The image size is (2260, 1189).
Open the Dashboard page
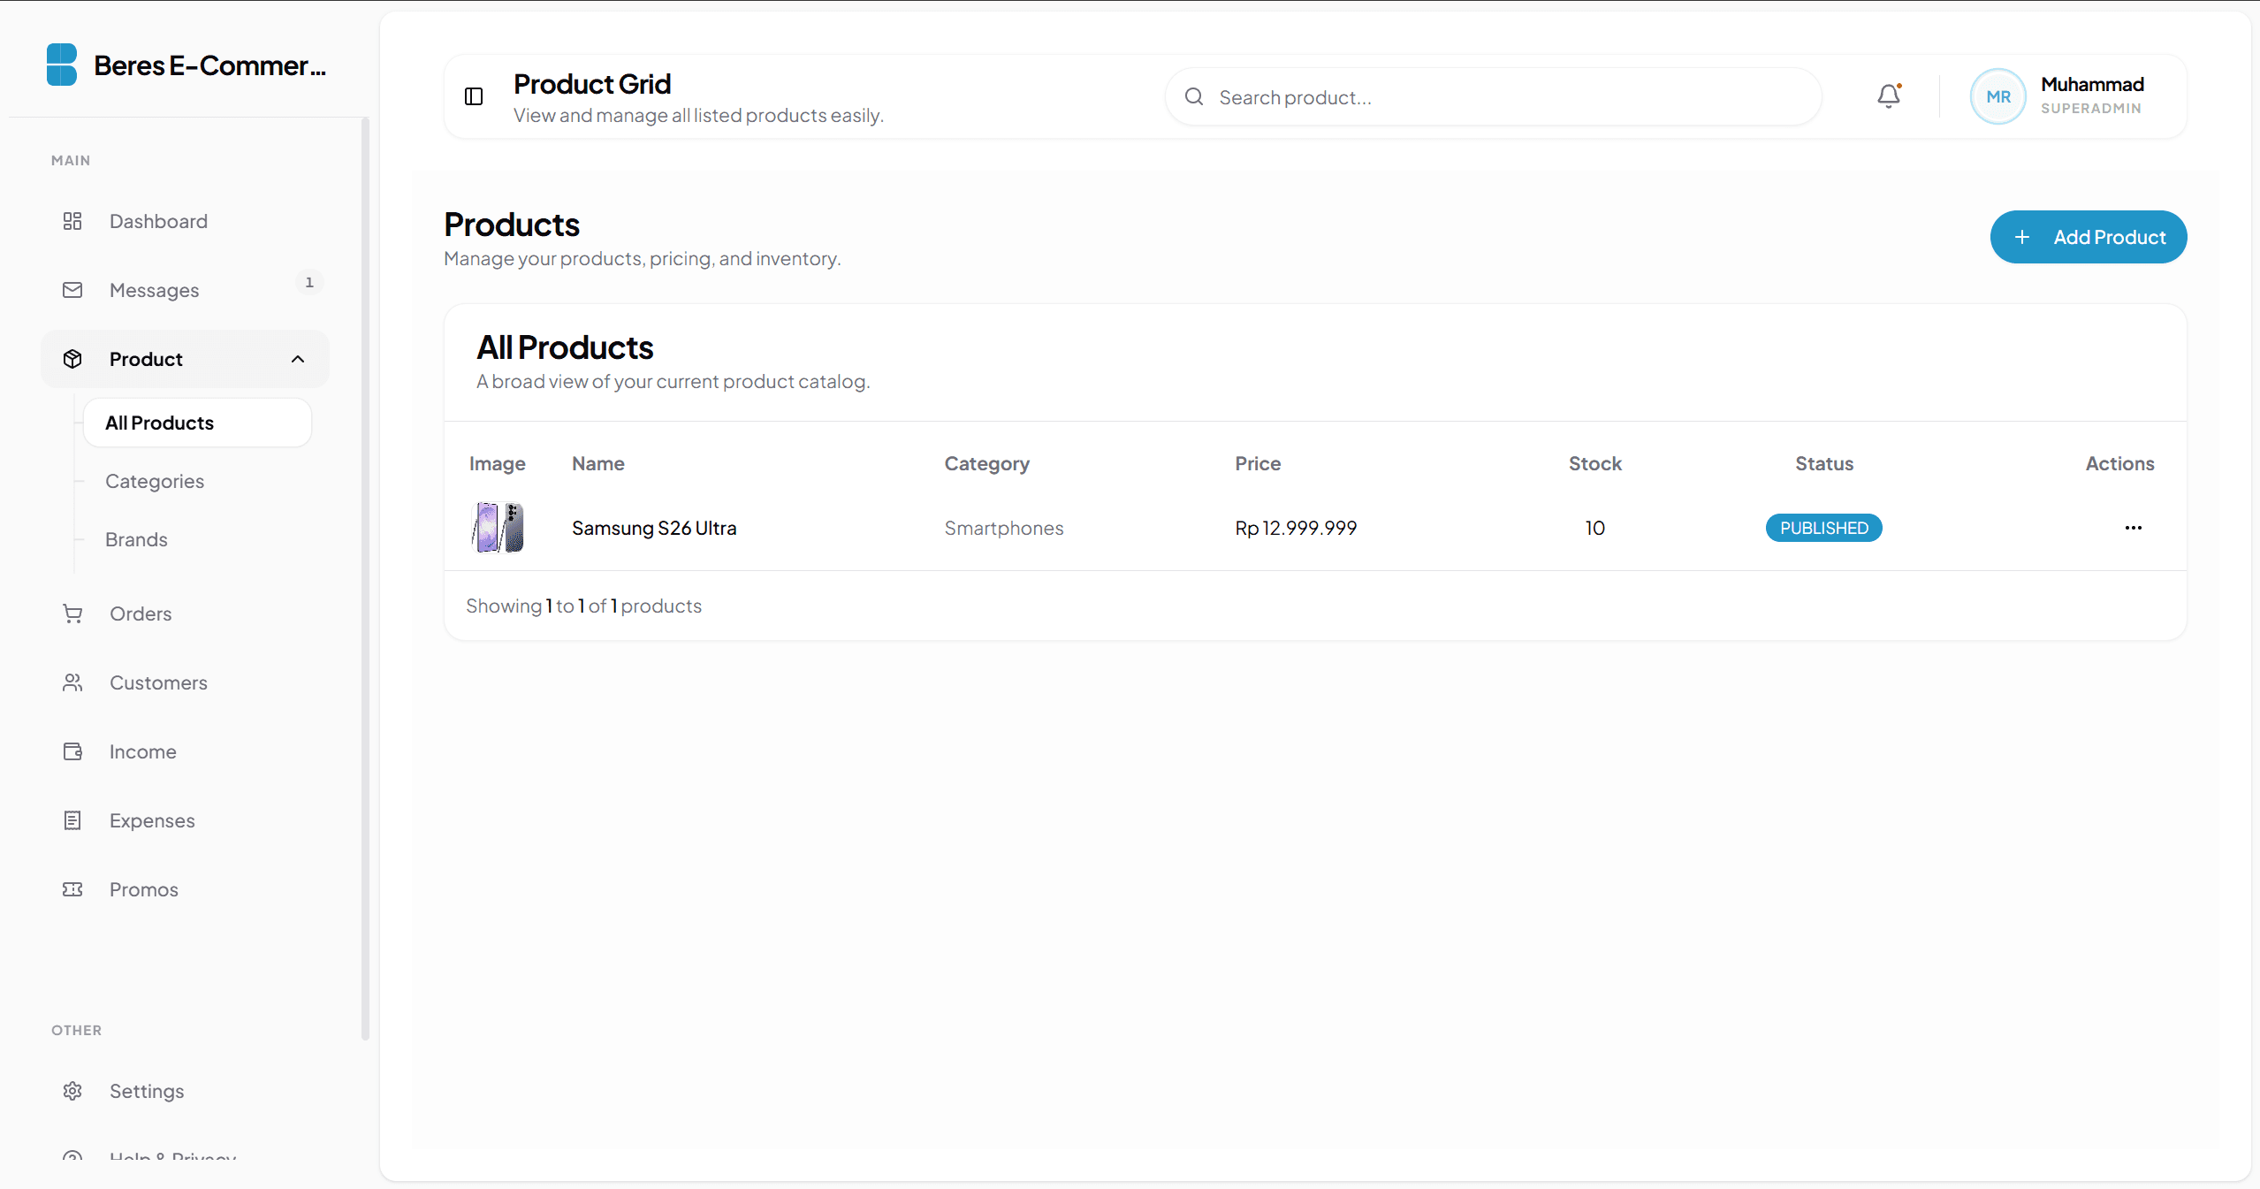[x=185, y=221]
